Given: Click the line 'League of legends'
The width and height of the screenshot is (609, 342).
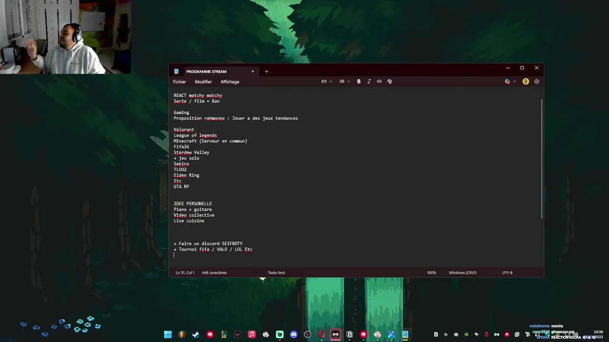Looking at the screenshot, I should [195, 135].
